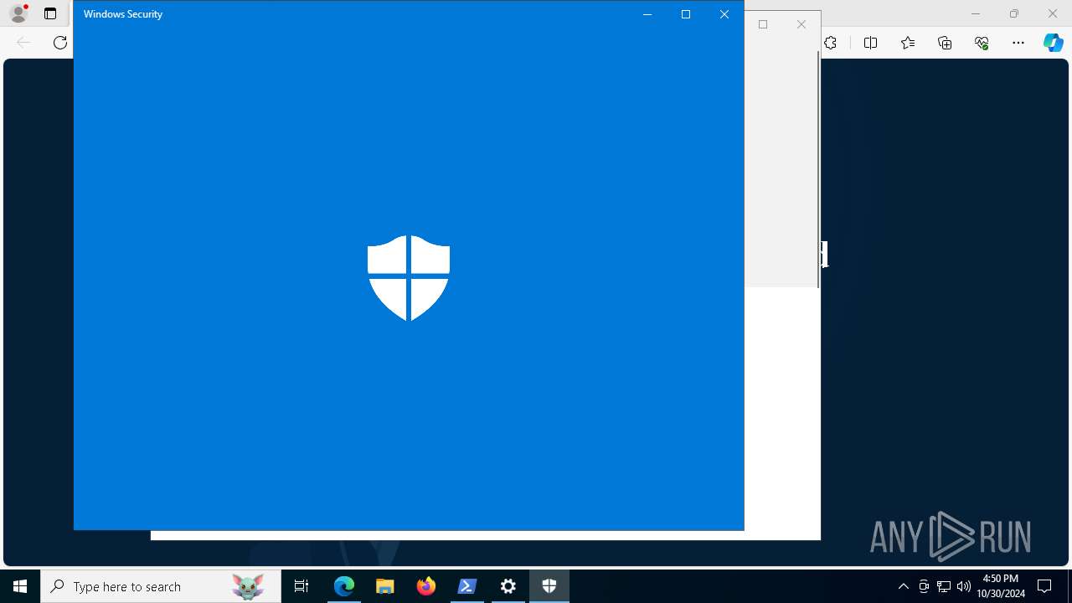Toggle Edge split screen view
The width and height of the screenshot is (1072, 603).
870,43
